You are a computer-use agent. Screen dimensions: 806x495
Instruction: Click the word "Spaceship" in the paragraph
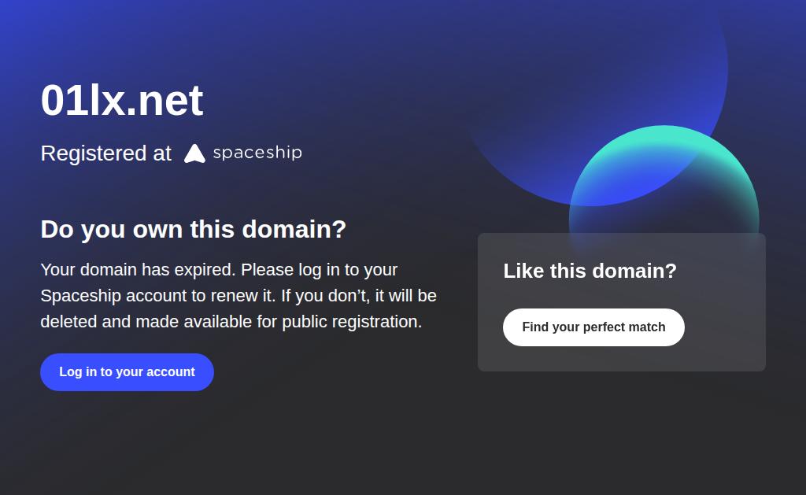click(79, 296)
